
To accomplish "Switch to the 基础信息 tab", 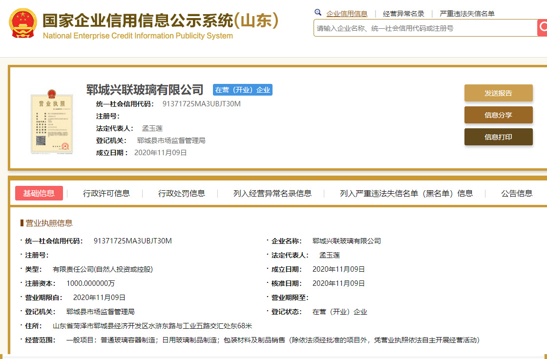I will [39, 193].
